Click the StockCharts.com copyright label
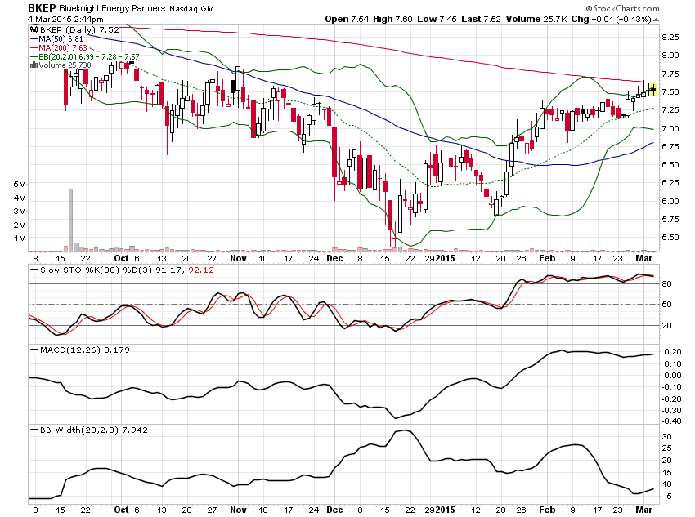This screenshot has width=695, height=517. pos(622,8)
